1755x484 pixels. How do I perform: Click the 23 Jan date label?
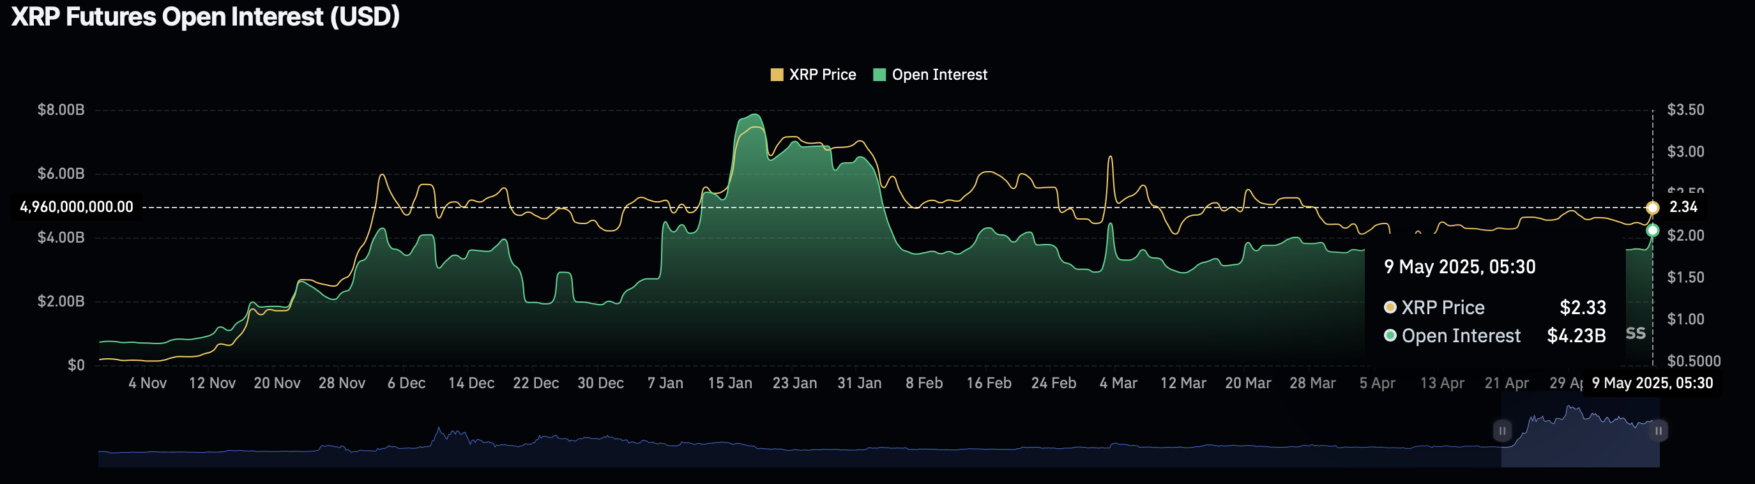coord(795,383)
